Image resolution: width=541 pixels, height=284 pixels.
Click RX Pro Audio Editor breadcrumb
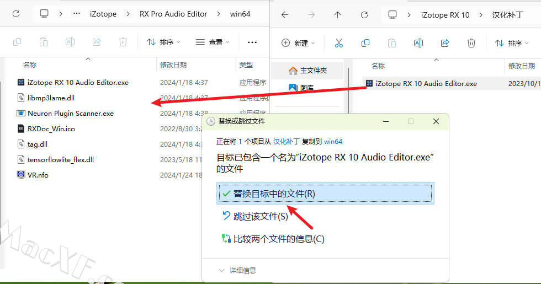click(x=173, y=14)
